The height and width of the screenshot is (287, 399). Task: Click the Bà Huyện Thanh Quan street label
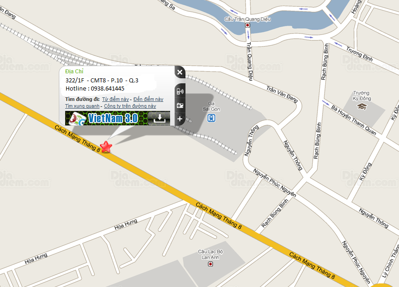[x=353, y=120]
